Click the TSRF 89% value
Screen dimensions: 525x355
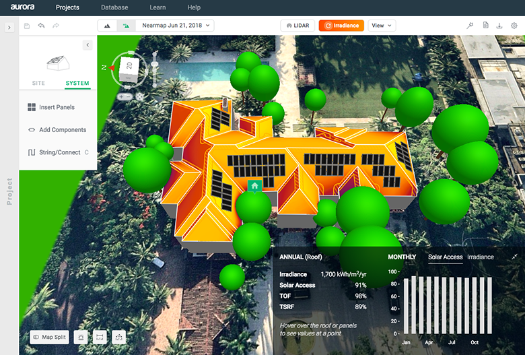point(361,307)
